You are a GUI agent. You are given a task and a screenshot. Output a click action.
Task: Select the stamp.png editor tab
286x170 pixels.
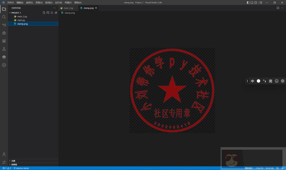click(89, 8)
